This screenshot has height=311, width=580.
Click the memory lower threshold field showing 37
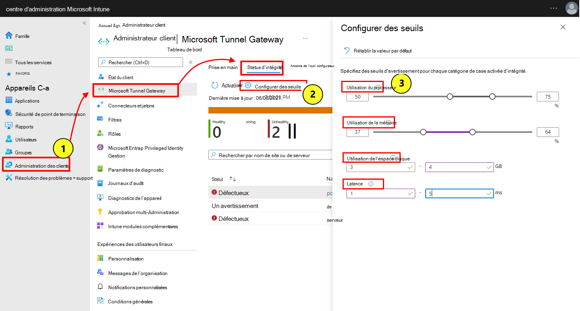(357, 132)
